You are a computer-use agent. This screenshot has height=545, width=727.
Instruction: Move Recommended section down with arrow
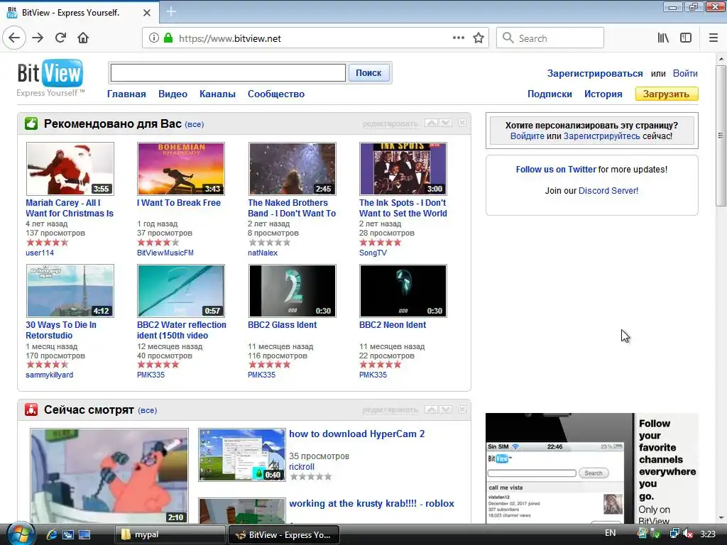(445, 123)
